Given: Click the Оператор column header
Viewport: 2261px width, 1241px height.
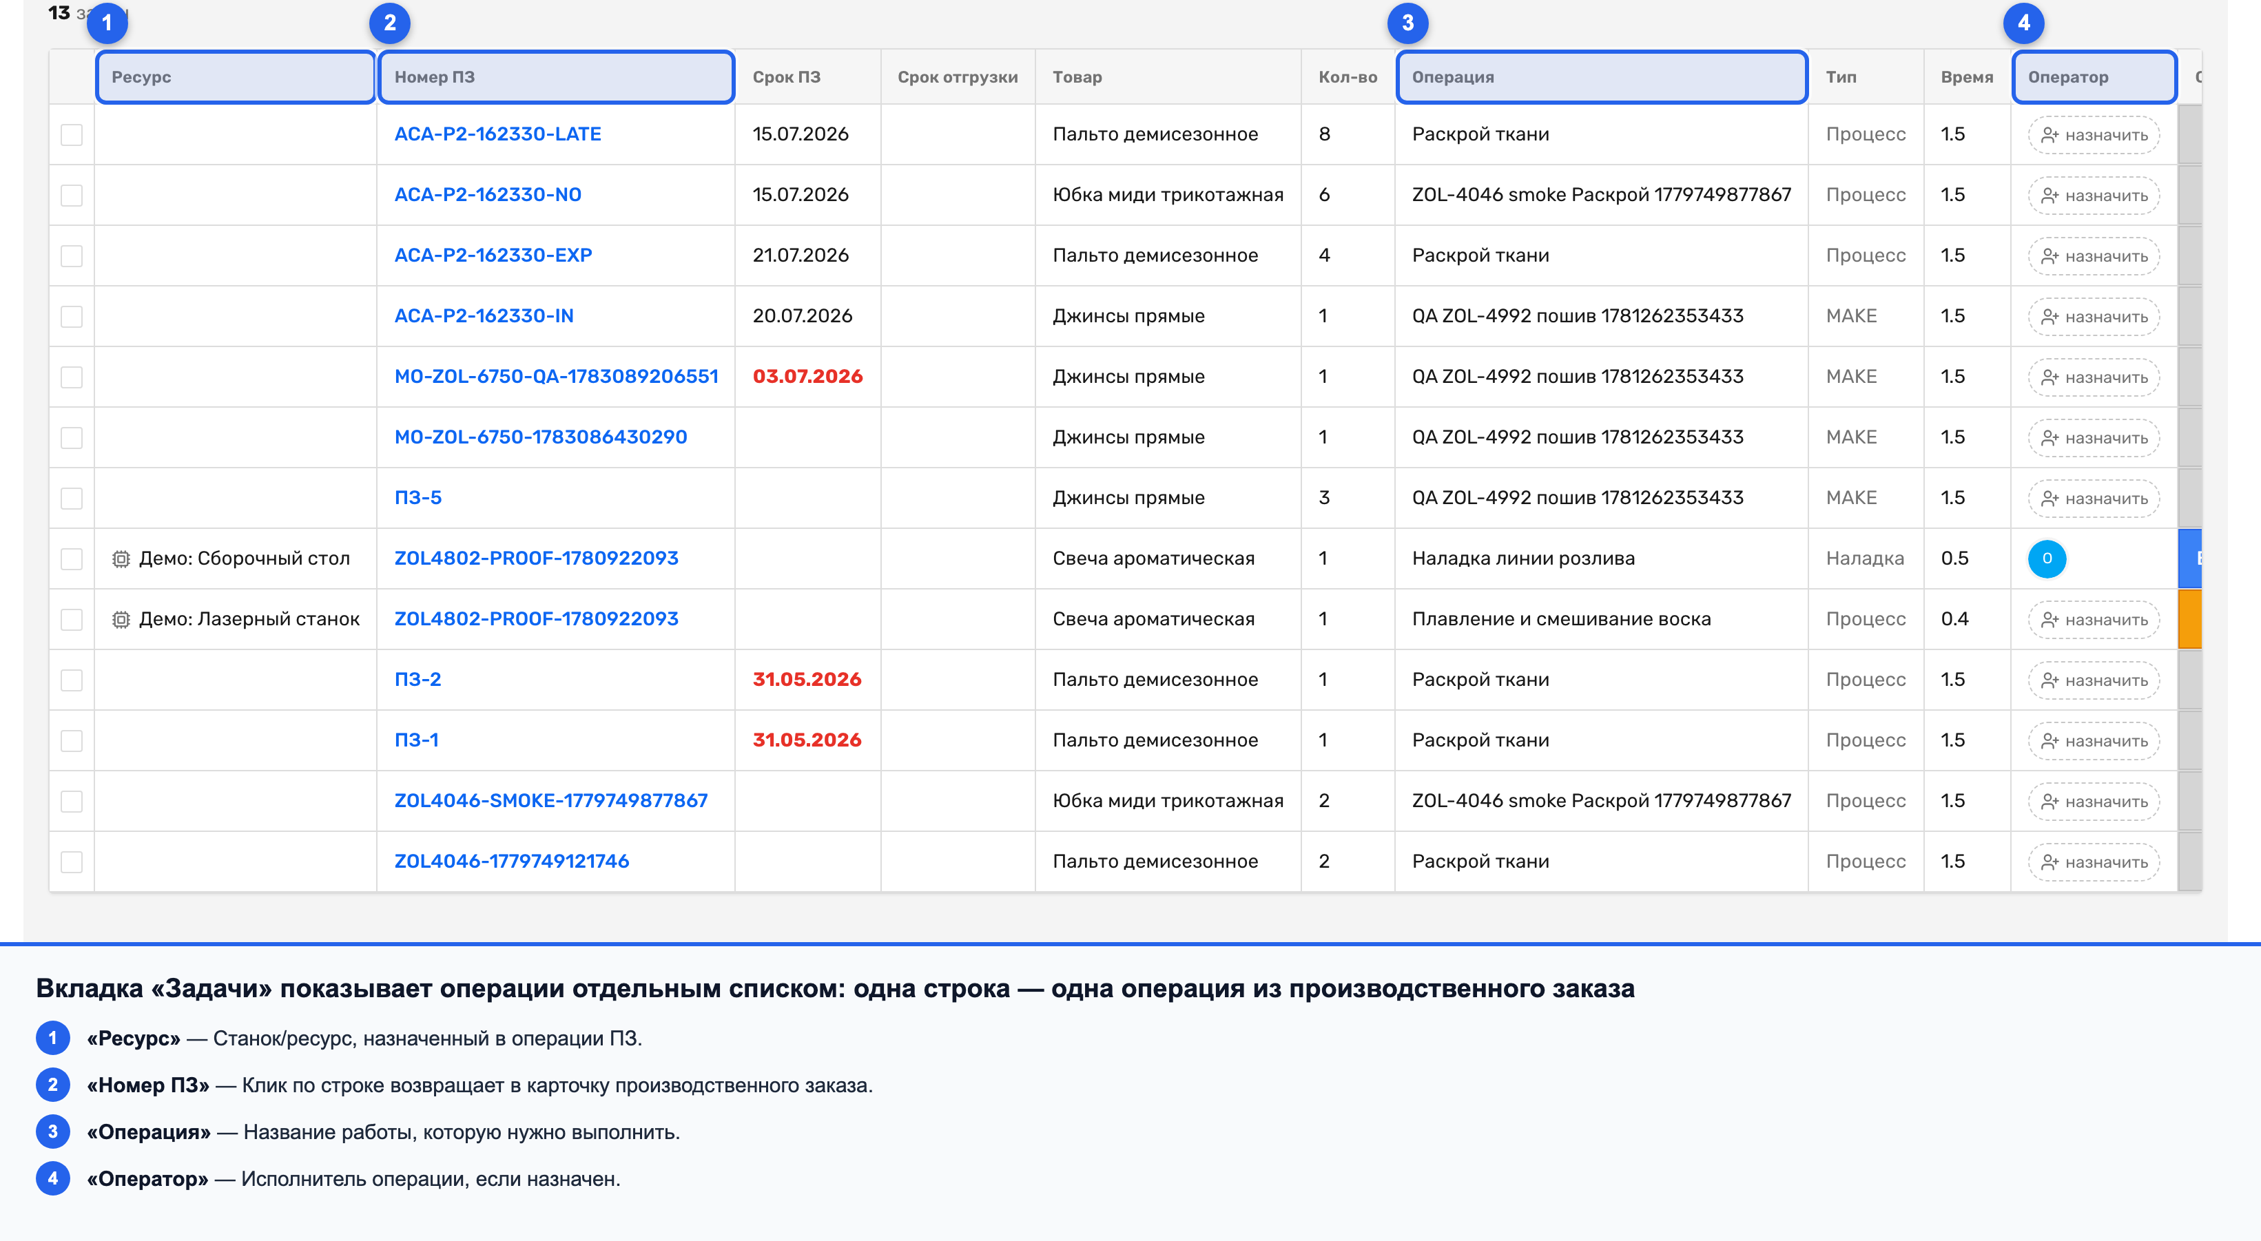Looking at the screenshot, I should pyautogui.click(x=2094, y=77).
